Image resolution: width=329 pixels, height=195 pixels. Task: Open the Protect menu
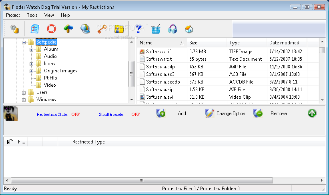tap(13, 15)
